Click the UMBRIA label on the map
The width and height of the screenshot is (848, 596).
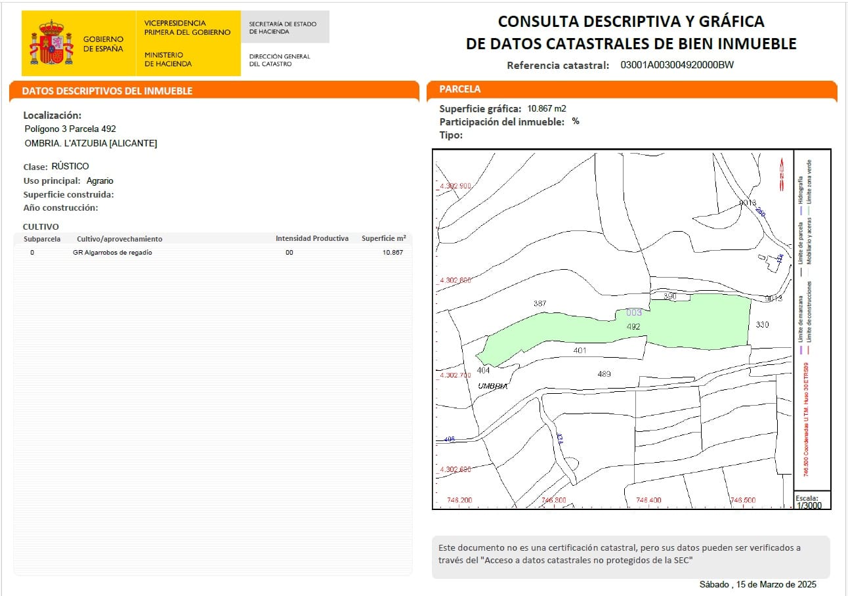click(492, 387)
